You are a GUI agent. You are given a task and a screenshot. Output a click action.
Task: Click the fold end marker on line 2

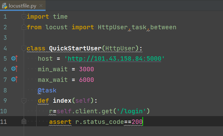coord(23,27)
